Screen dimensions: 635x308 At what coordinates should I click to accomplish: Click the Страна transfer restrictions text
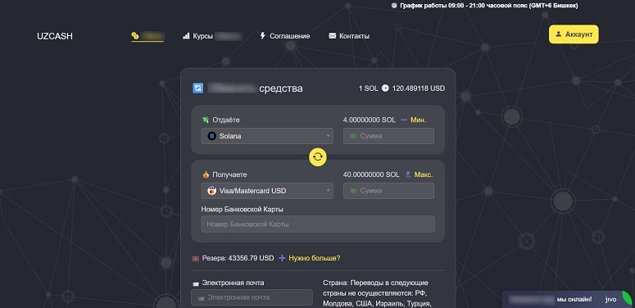click(x=376, y=293)
